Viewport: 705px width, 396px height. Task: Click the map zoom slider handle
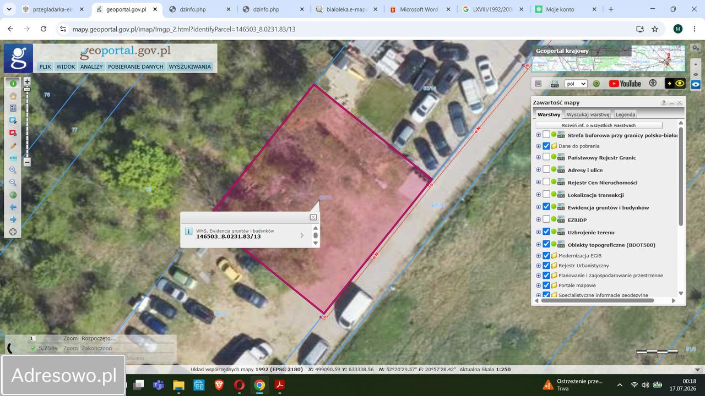pyautogui.click(x=27, y=89)
